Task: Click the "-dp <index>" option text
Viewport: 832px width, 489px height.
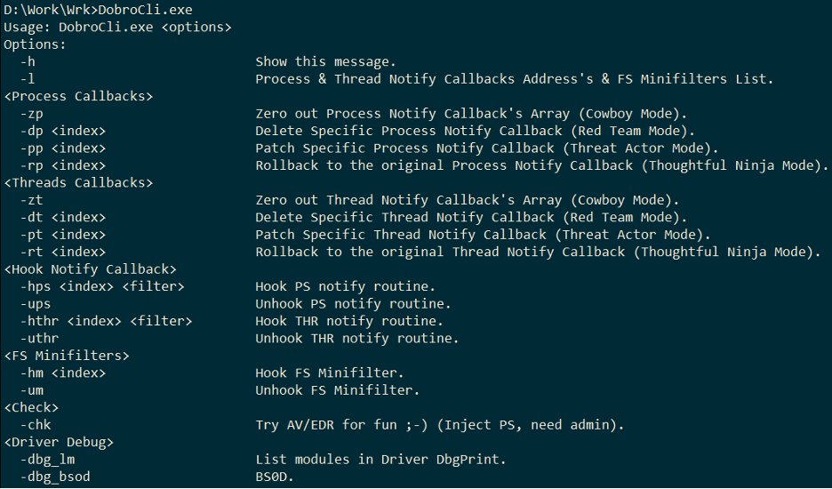Action: [x=62, y=131]
